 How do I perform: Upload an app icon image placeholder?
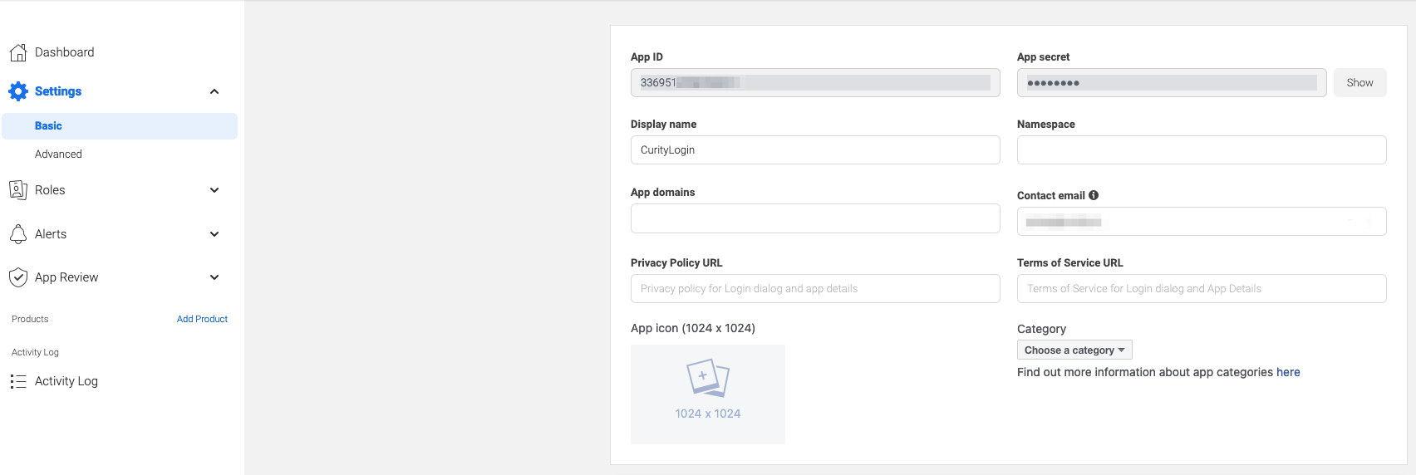[708, 394]
